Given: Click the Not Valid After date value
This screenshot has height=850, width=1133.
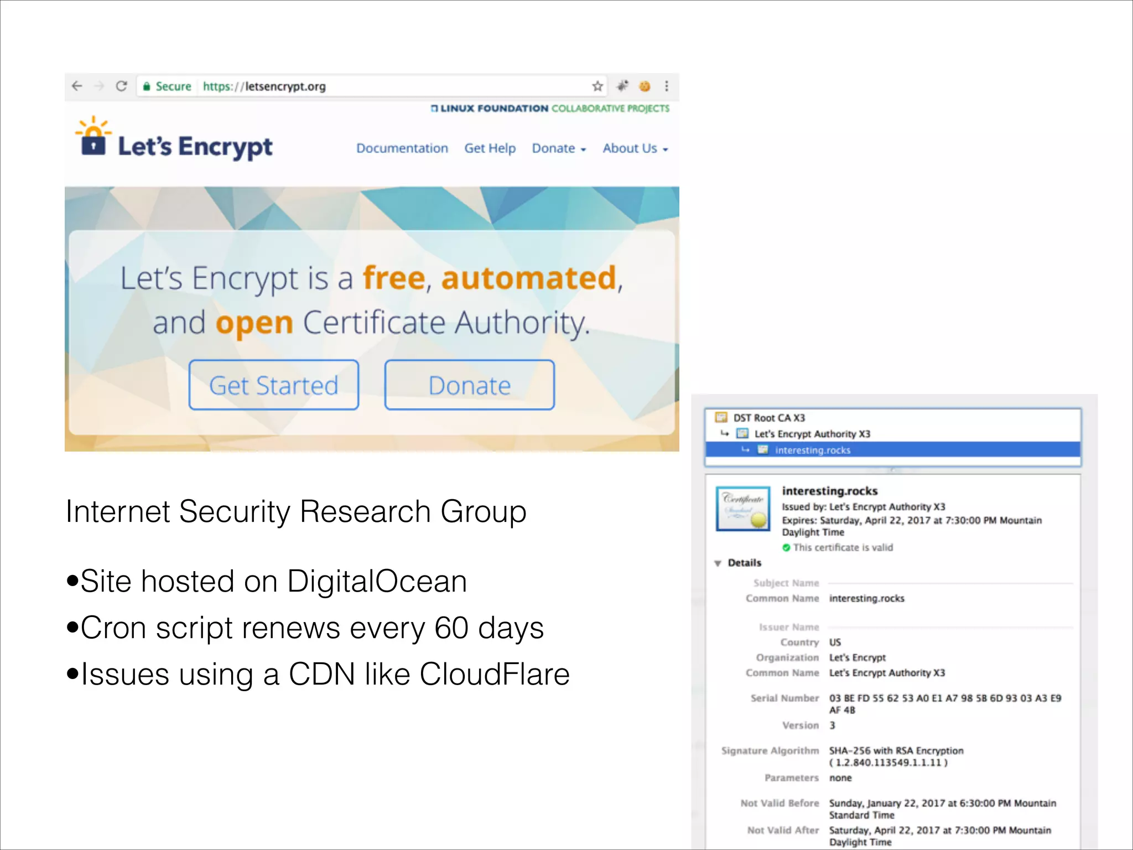Looking at the screenshot, I should (x=940, y=836).
